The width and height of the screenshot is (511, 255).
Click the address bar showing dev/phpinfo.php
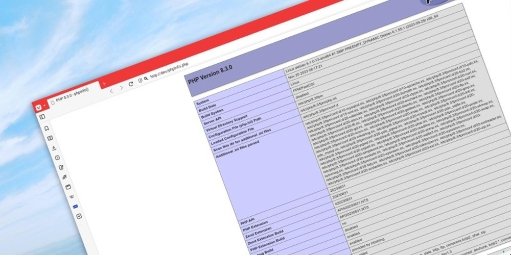[170, 70]
